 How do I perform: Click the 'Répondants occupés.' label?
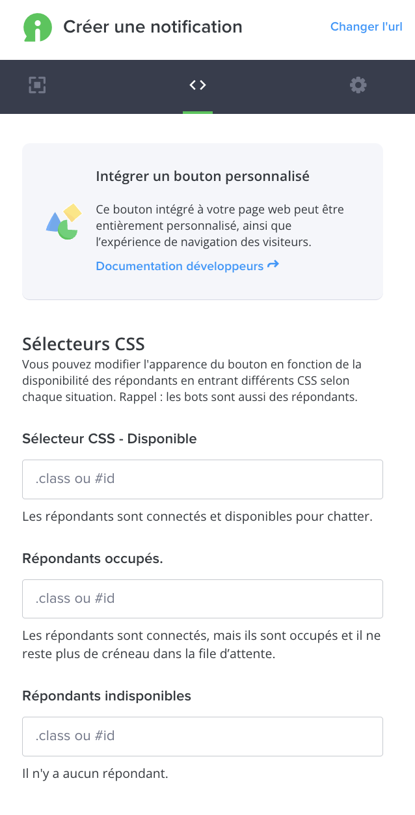92,559
